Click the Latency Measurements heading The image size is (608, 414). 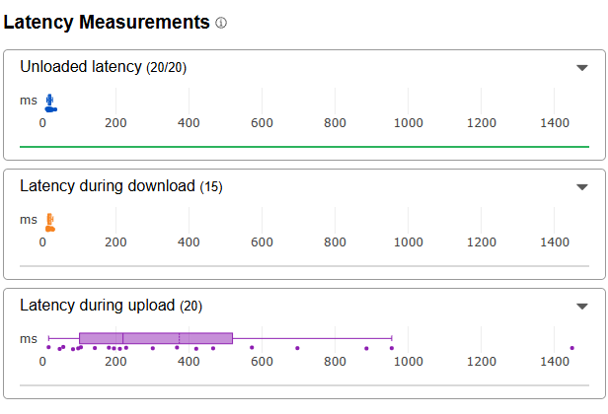click(107, 22)
